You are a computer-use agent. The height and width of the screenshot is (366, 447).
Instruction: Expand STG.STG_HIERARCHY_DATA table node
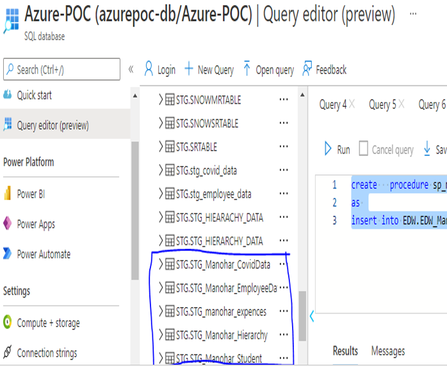[x=161, y=241]
